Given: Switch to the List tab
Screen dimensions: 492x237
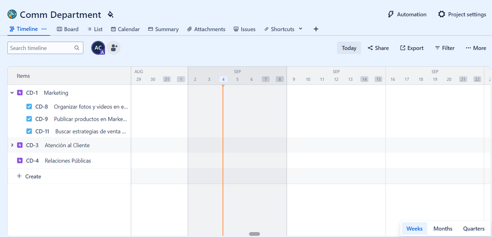Looking at the screenshot, I should [x=95, y=29].
